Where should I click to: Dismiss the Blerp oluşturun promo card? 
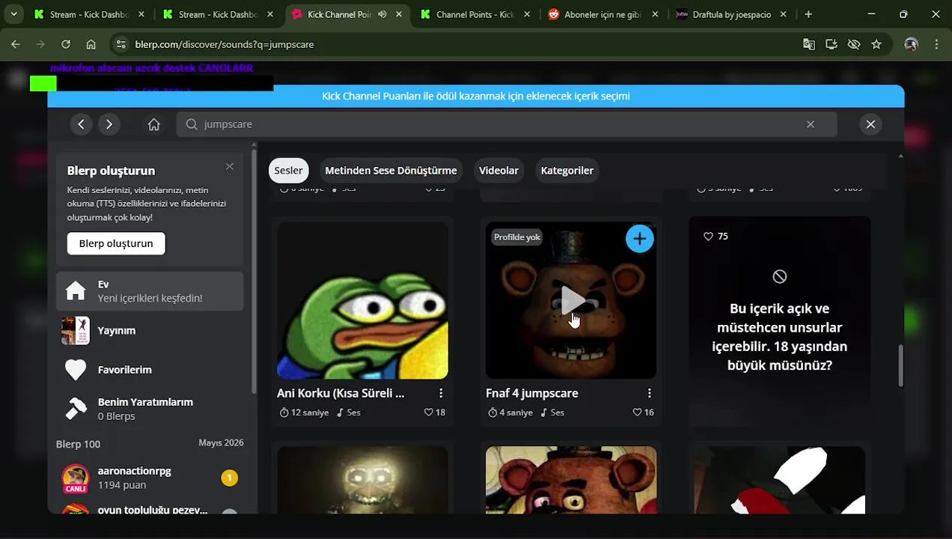point(230,166)
